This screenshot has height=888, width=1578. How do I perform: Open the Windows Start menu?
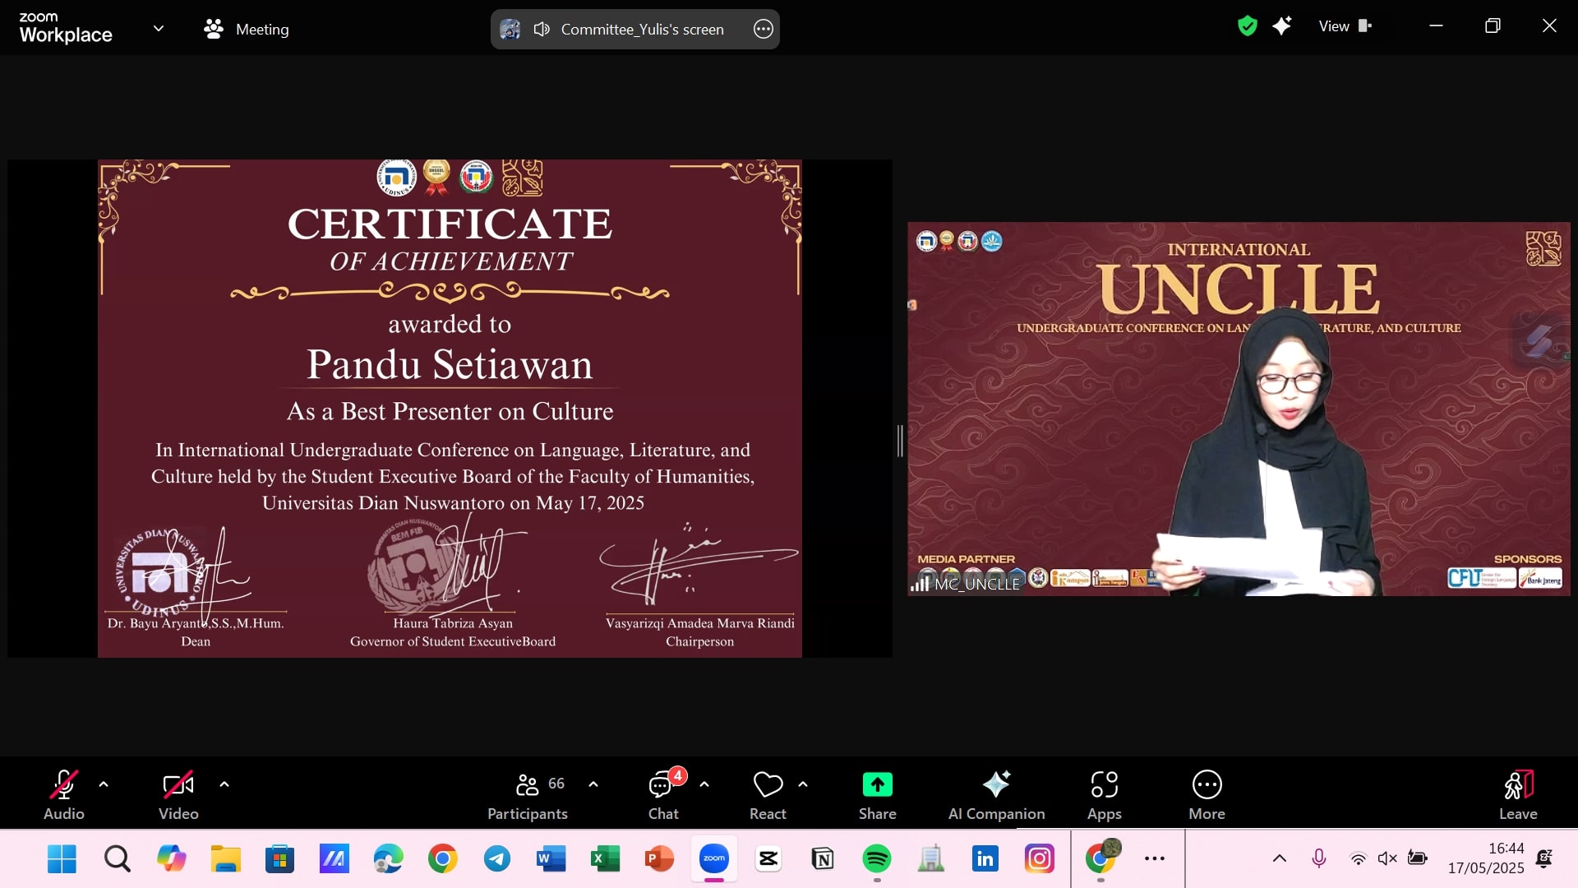click(62, 859)
